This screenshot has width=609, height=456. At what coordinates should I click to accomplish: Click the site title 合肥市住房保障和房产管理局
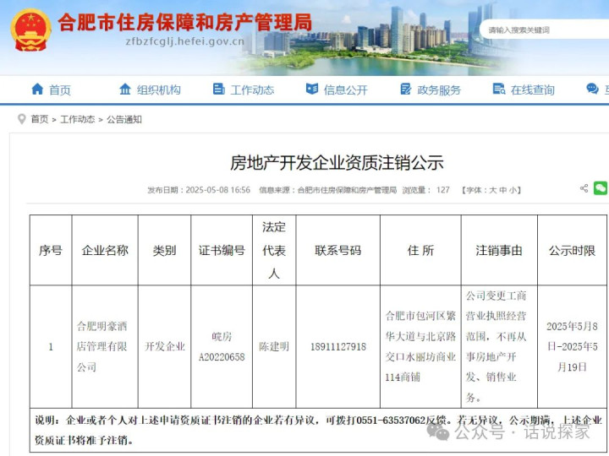point(185,23)
